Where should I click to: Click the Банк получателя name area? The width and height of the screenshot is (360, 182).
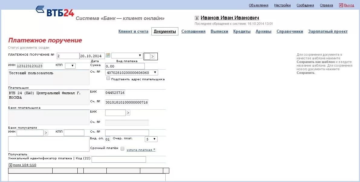49,117
